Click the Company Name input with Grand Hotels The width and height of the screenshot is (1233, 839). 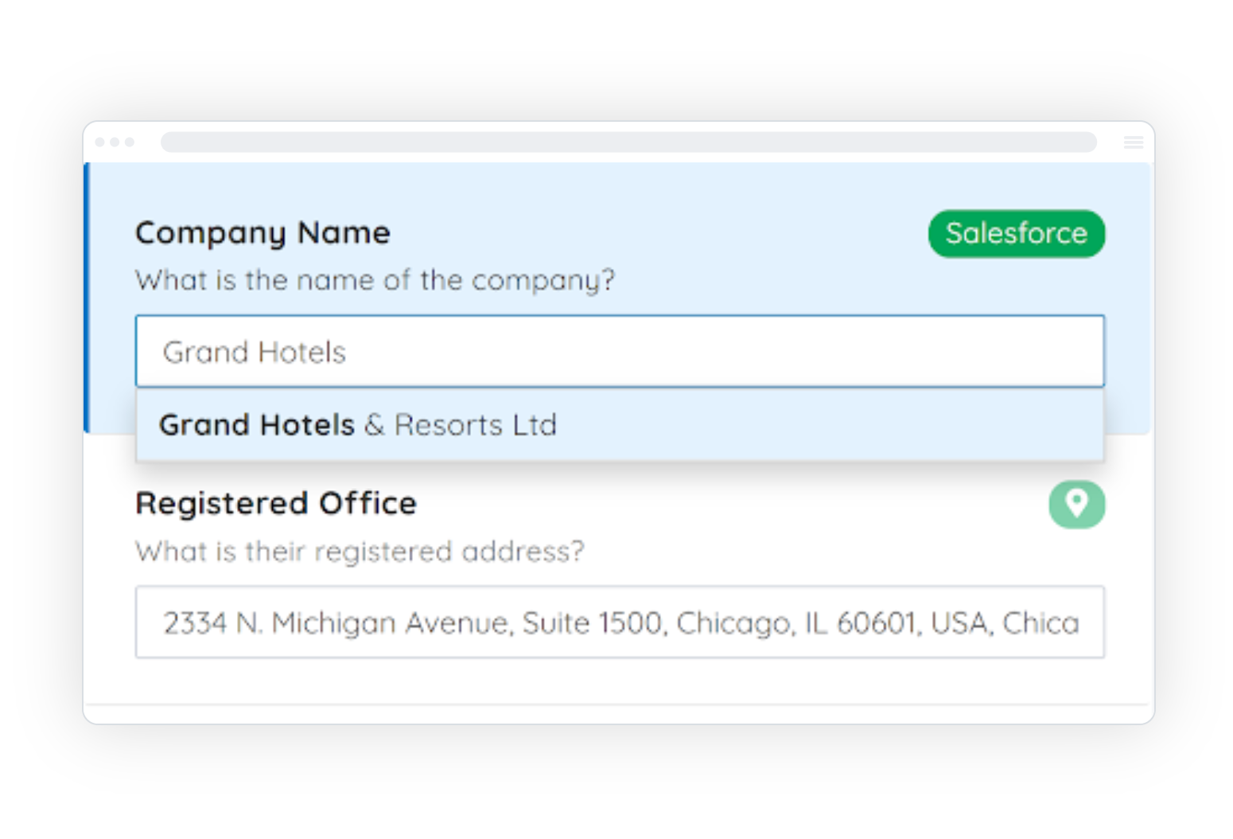(x=620, y=352)
